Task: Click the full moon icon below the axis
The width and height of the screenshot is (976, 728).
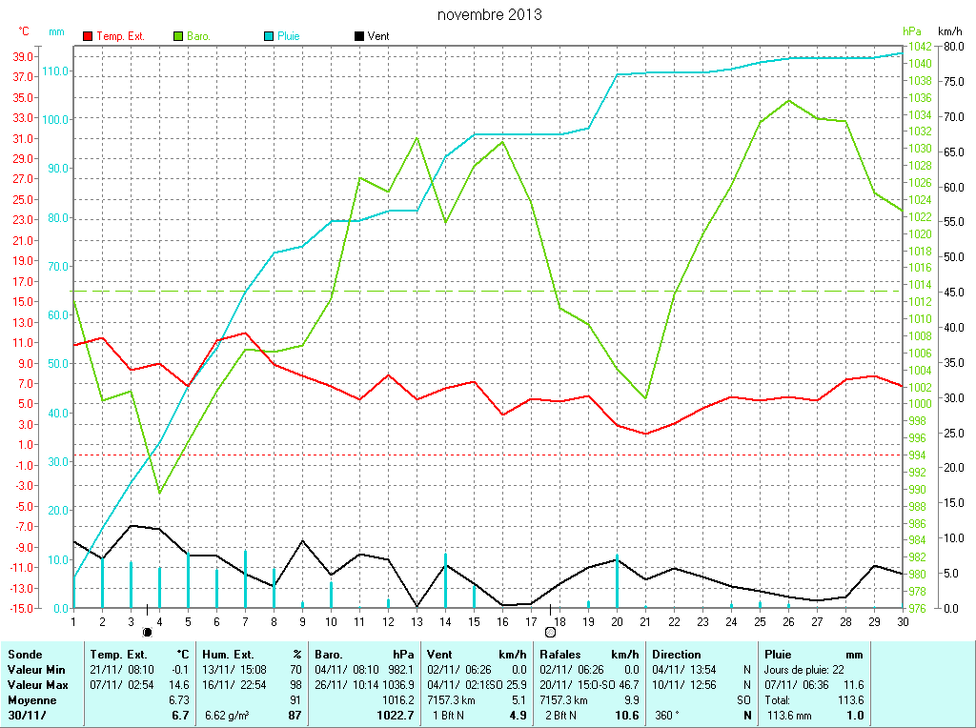Action: point(550,632)
